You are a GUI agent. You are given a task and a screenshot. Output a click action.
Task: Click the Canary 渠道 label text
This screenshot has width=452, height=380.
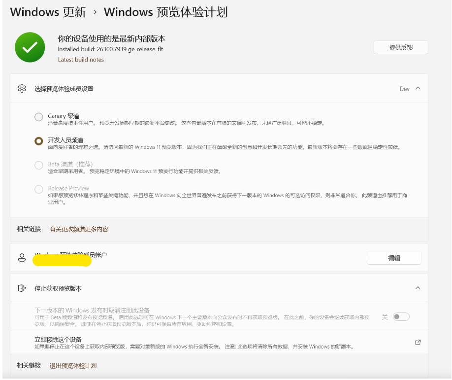64,116
